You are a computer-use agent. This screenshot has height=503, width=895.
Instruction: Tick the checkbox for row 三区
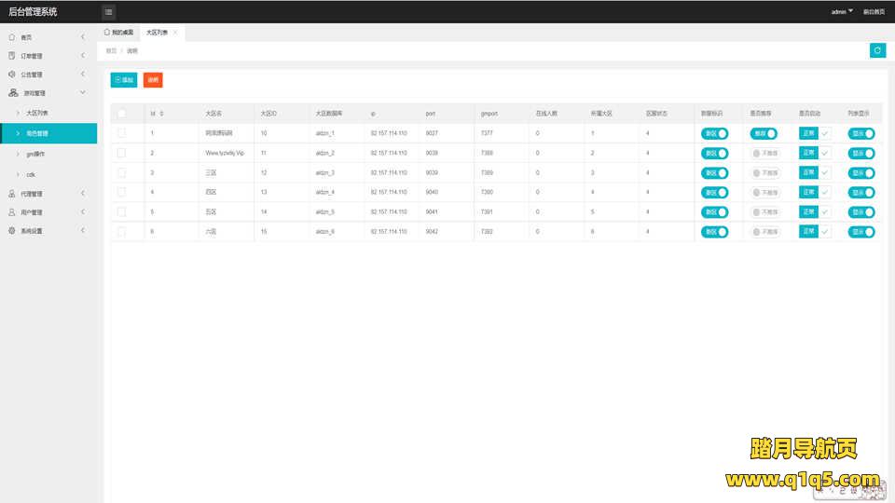[121, 172]
